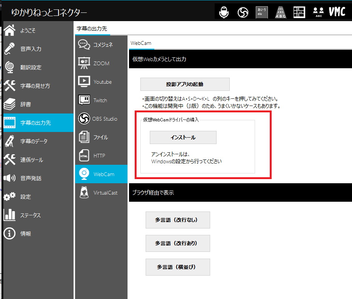The image size is (352, 299).
Task: Click the OBS swirl icon in top toolbar
Action: [x=243, y=12]
